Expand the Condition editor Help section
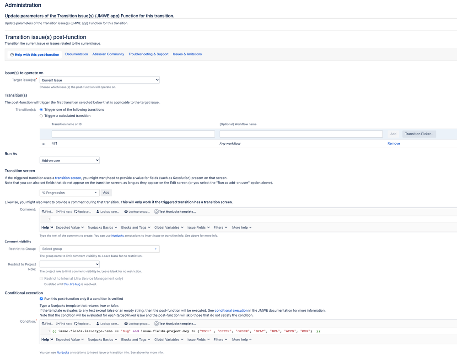This screenshot has width=457, height=357. (47, 340)
